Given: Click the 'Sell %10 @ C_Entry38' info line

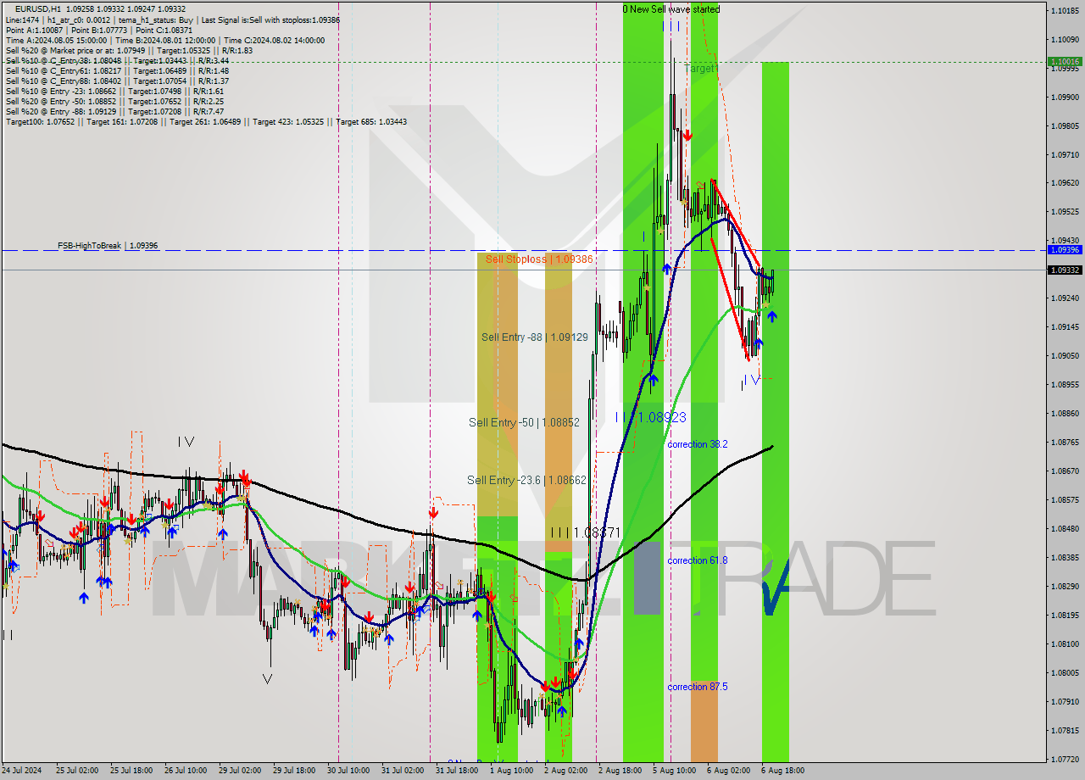Looking at the screenshot, I should pyautogui.click(x=117, y=60).
